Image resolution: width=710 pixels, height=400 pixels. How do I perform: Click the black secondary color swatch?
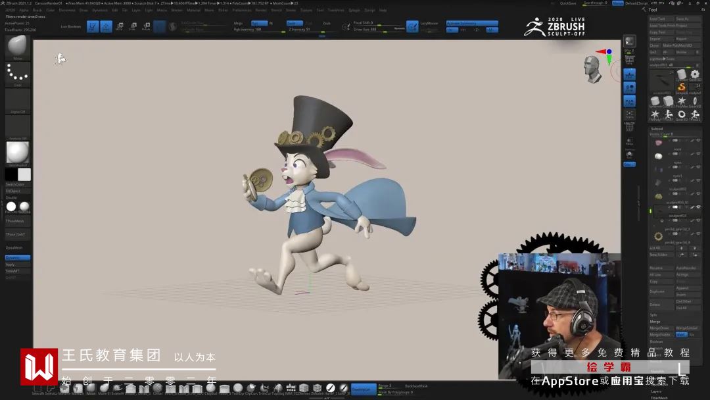click(11, 174)
